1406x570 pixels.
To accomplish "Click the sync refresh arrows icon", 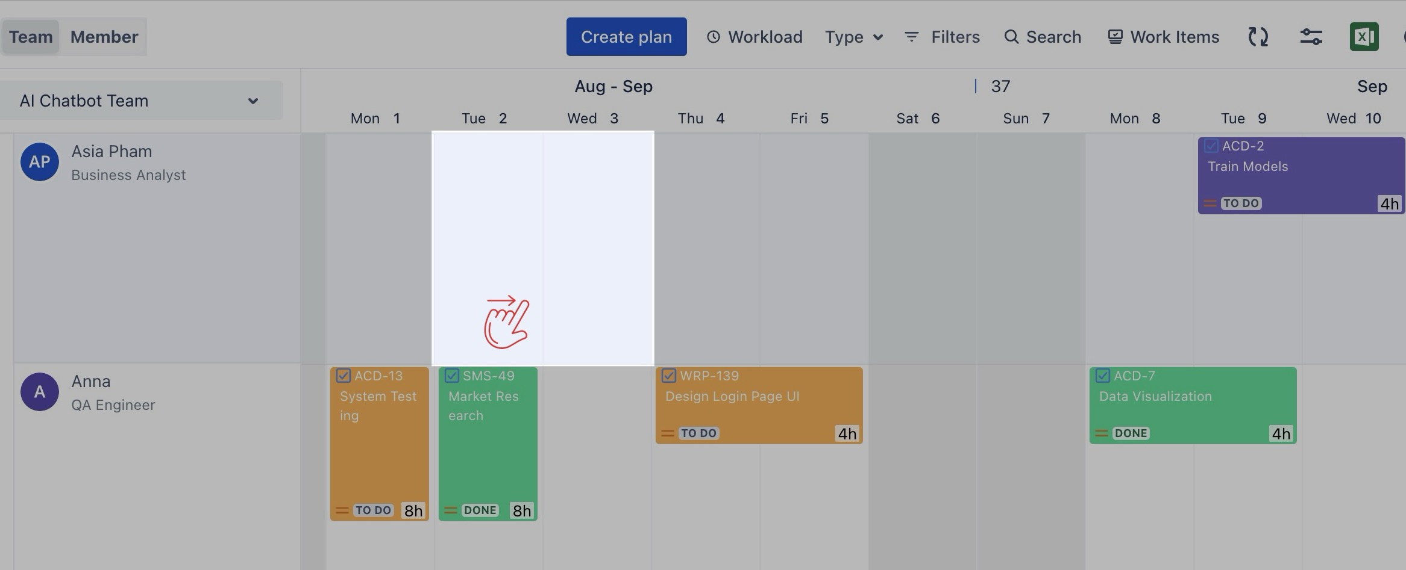I will (1258, 37).
